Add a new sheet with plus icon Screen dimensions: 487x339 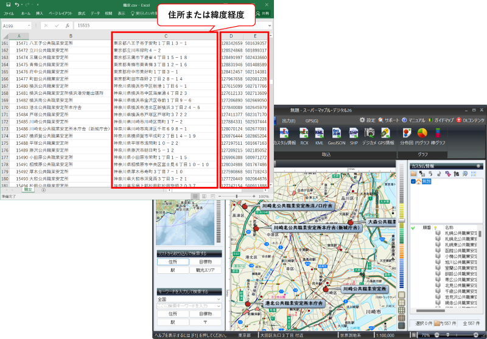[x=43, y=190]
